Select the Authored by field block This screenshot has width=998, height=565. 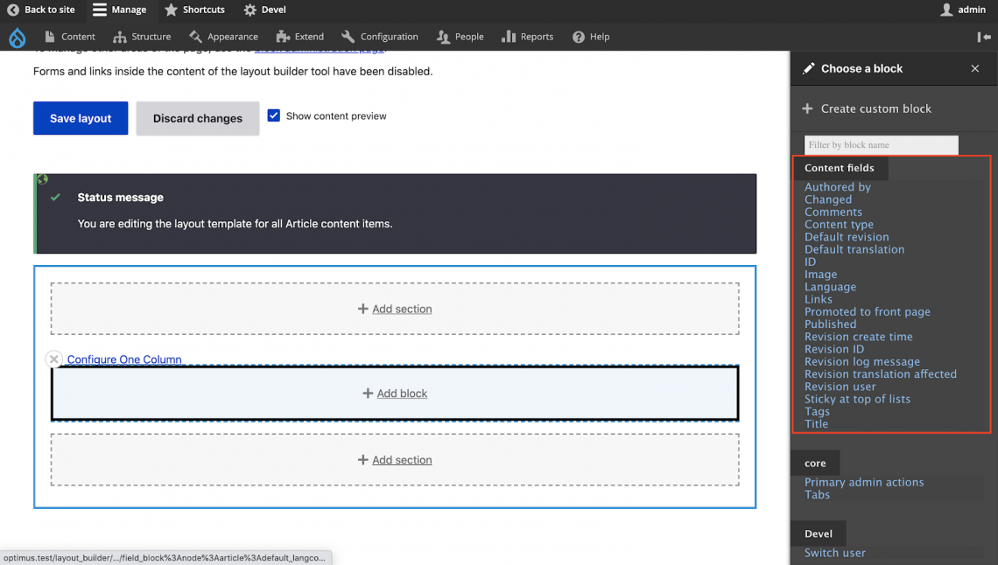838,187
